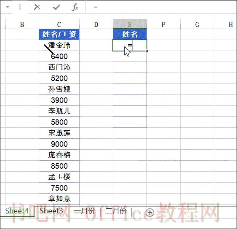237x229 pixels.
Task: Expand the Name Box dropdown arrow
Action: (x=8, y=7)
